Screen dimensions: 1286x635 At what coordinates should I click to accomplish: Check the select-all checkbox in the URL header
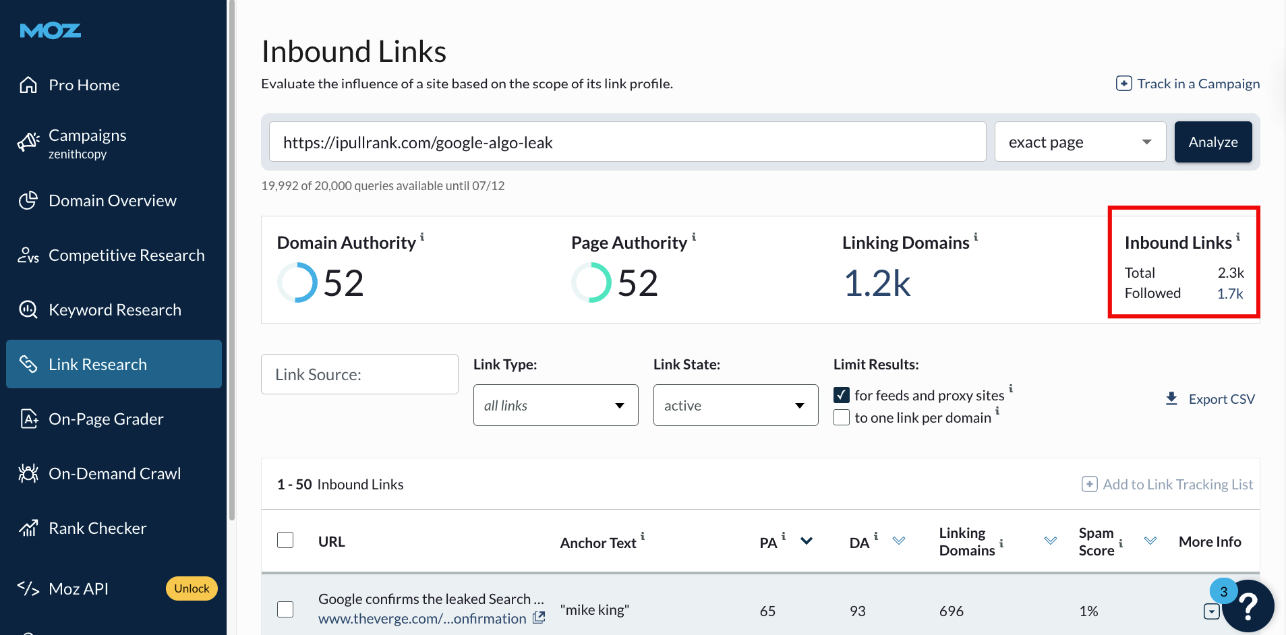point(285,540)
